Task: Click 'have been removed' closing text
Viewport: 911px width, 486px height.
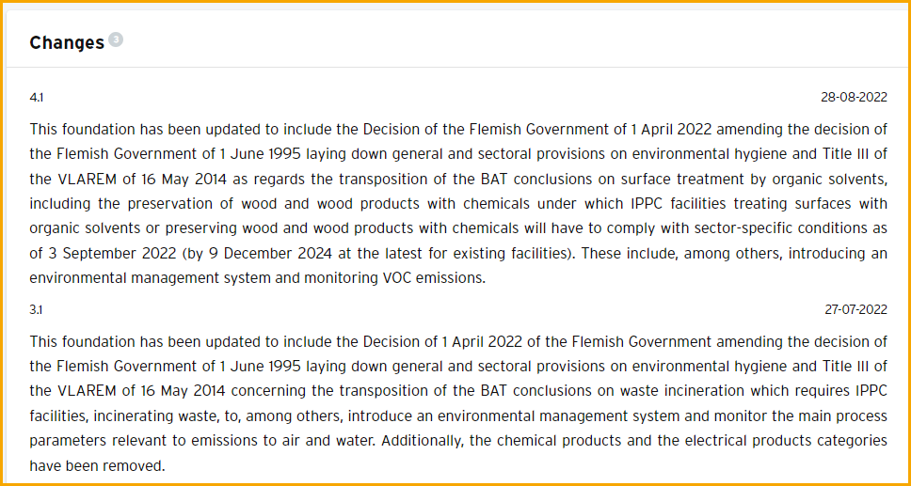Action: coord(98,465)
